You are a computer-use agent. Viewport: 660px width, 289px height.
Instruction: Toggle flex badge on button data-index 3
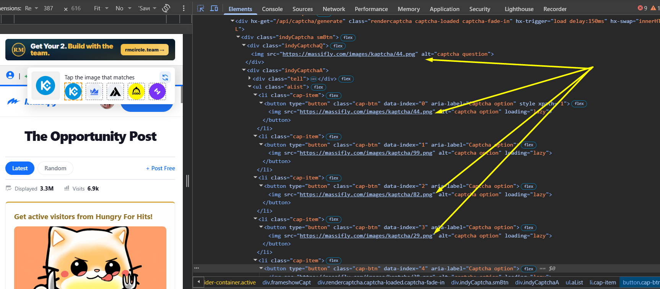point(529,228)
